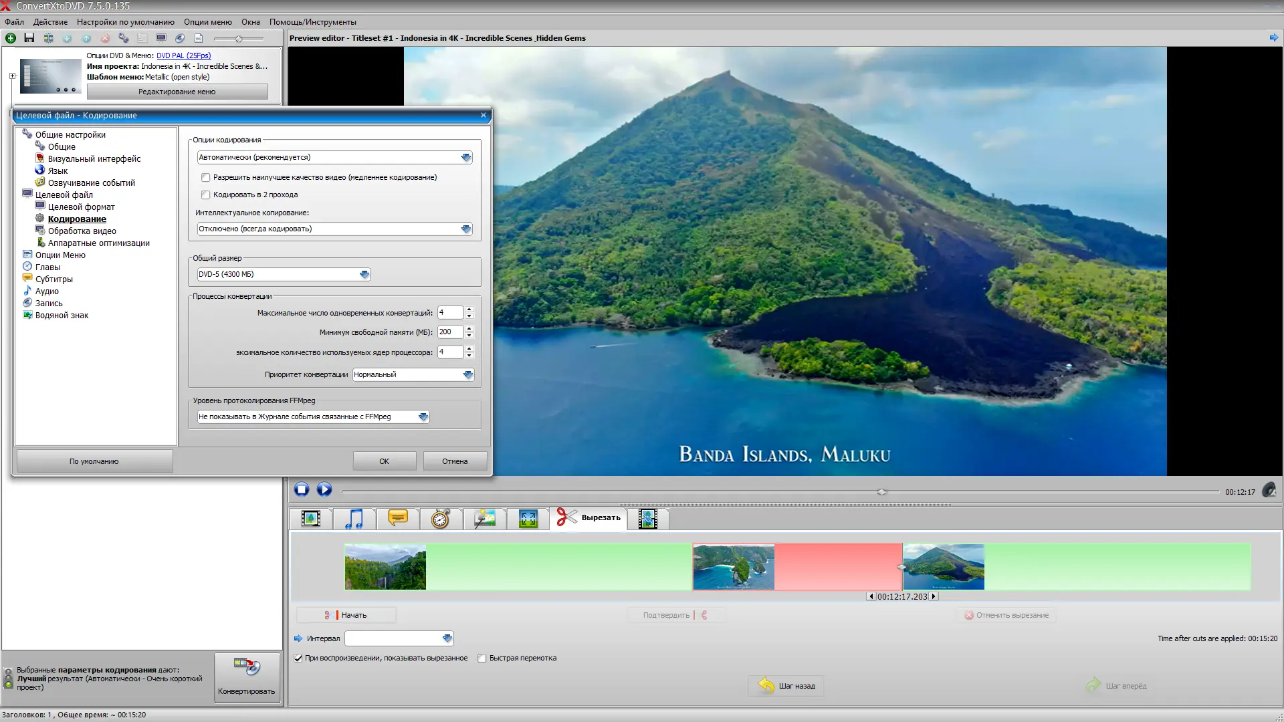Viewport: 1284px width, 722px height.
Task: Open the subtitles speech bubble tab
Action: pyautogui.click(x=398, y=519)
